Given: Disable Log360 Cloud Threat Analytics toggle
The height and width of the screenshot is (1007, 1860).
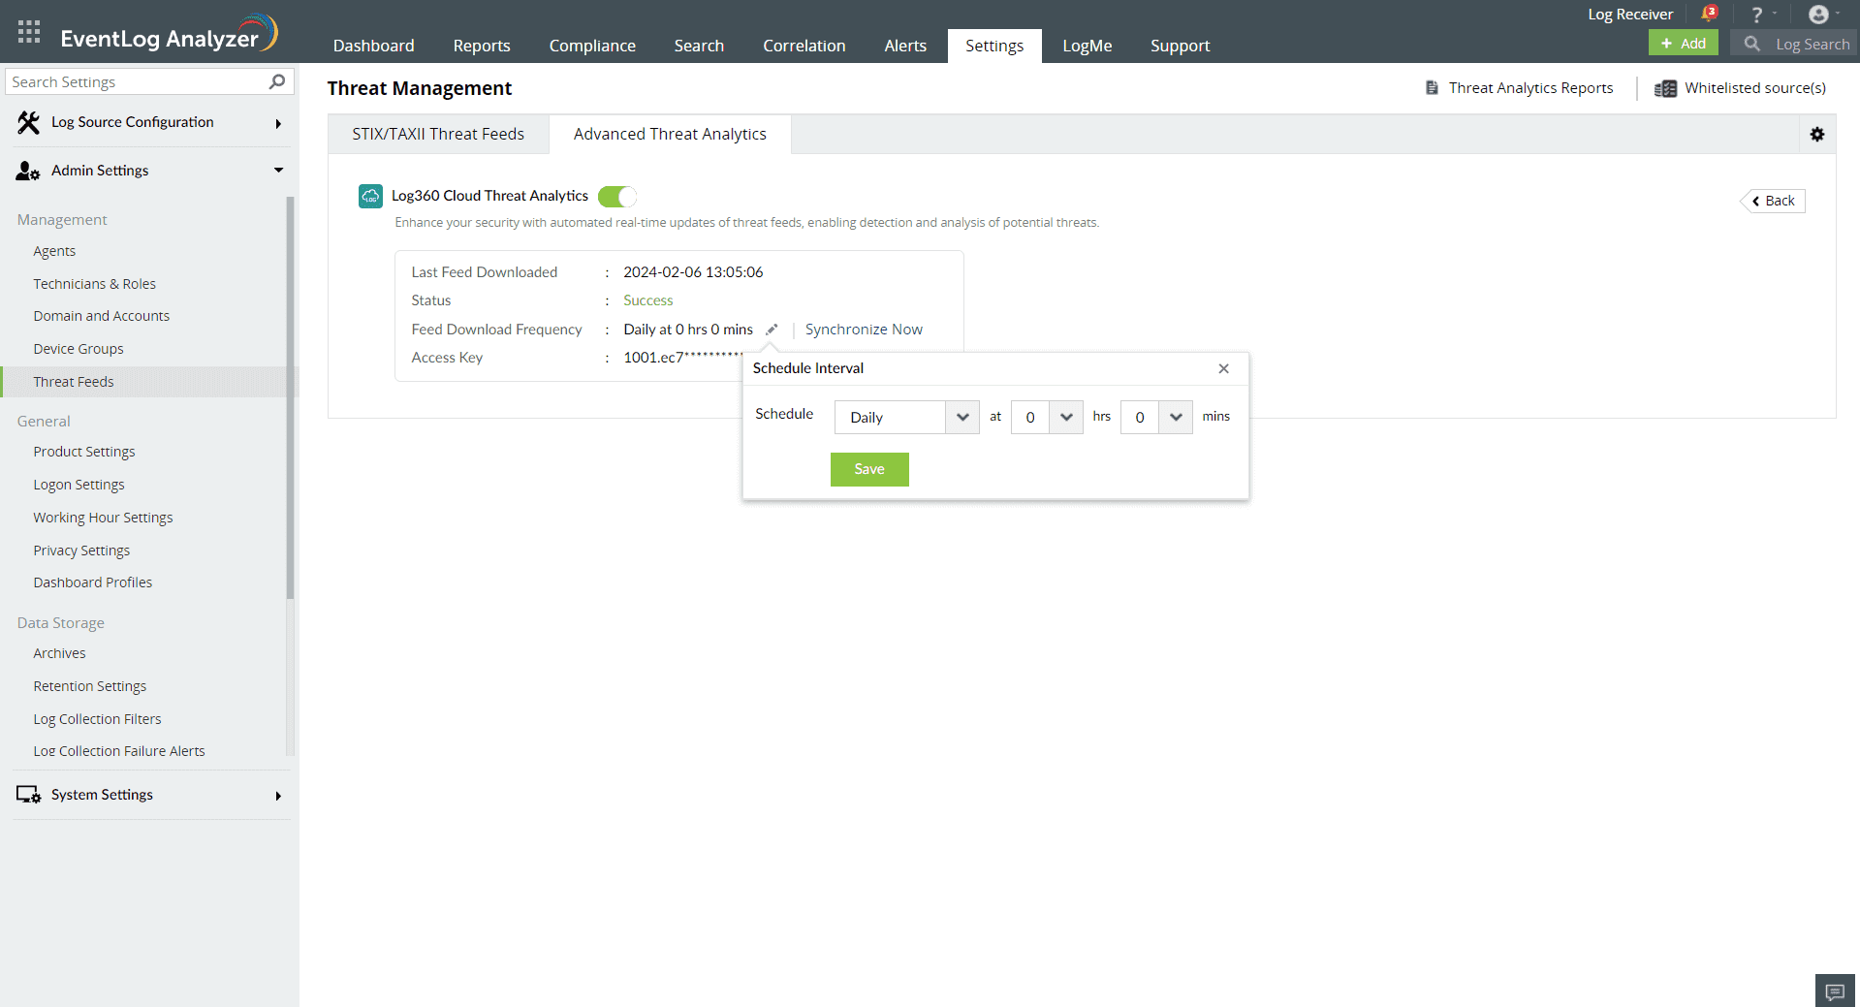Looking at the screenshot, I should point(617,197).
